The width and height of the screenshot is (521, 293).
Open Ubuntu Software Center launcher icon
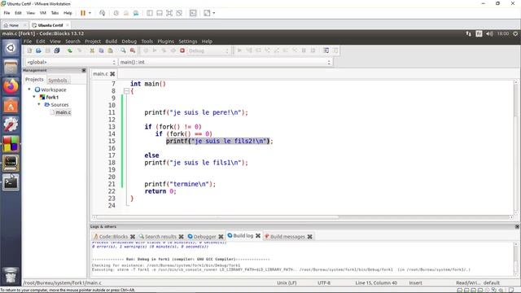click(x=11, y=106)
